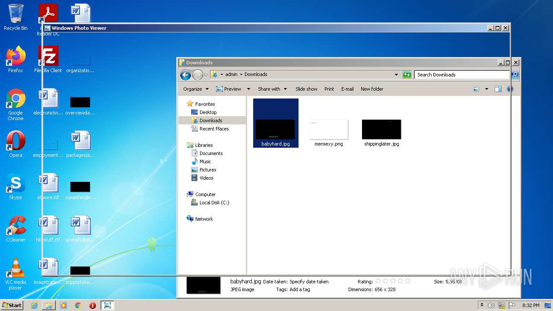This screenshot has width=553, height=311.
Task: Show hidden tray icons arrow
Action: point(482,305)
